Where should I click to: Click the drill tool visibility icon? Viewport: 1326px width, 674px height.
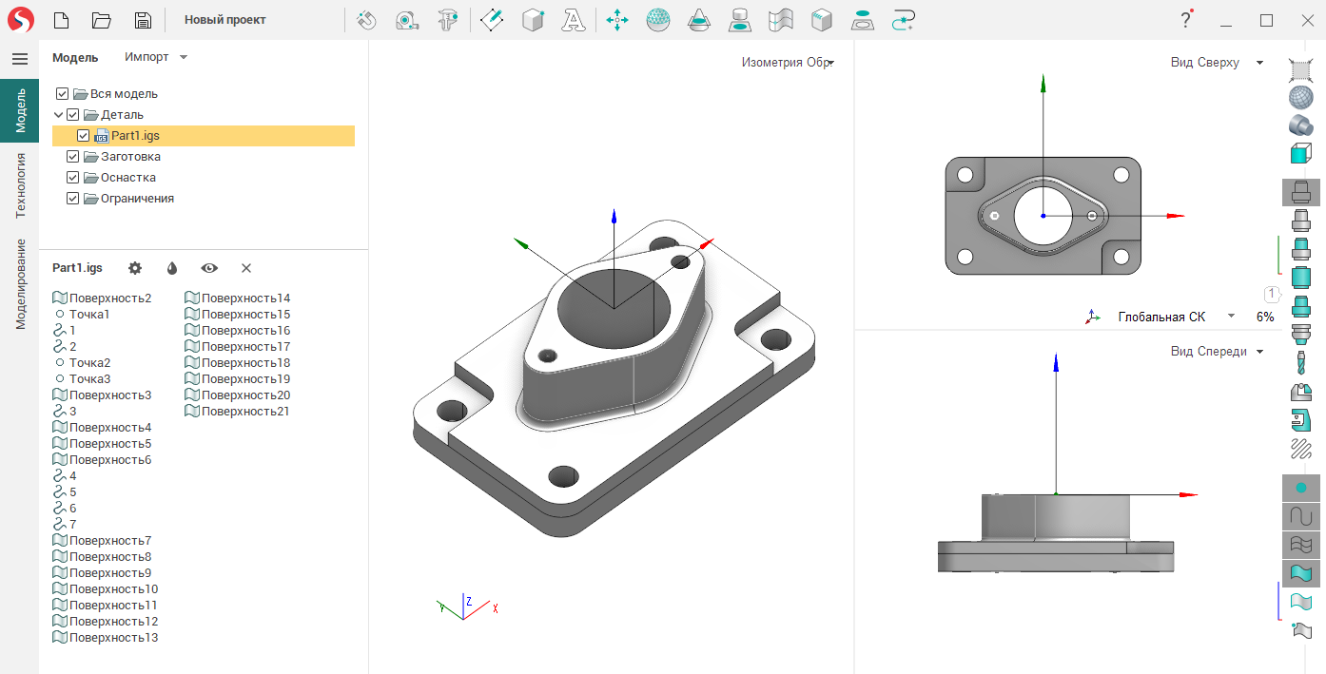[x=1300, y=362]
